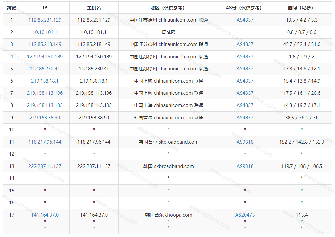Click time value 113.4
The width and height of the screenshot is (335, 237).
(x=301, y=215)
